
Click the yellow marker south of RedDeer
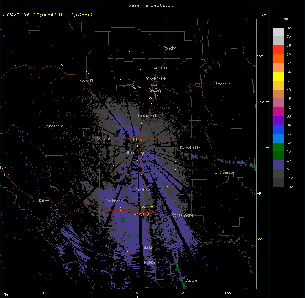pos(150,99)
